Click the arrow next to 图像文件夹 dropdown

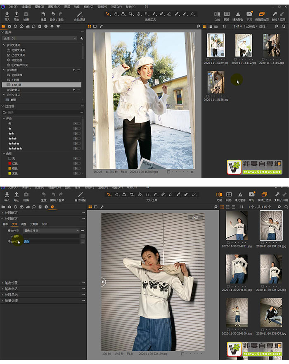(83, 230)
